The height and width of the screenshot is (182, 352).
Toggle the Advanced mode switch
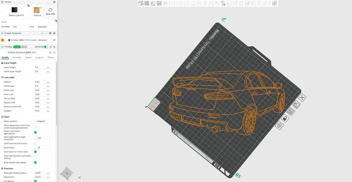click(x=46, y=47)
